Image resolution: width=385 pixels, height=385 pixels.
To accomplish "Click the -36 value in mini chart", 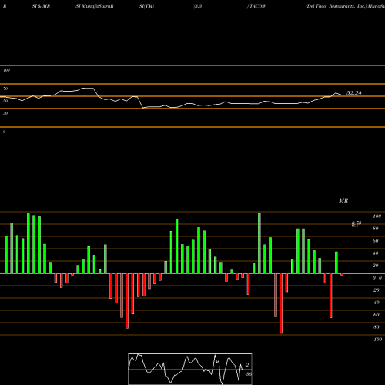I will click(x=248, y=374).
